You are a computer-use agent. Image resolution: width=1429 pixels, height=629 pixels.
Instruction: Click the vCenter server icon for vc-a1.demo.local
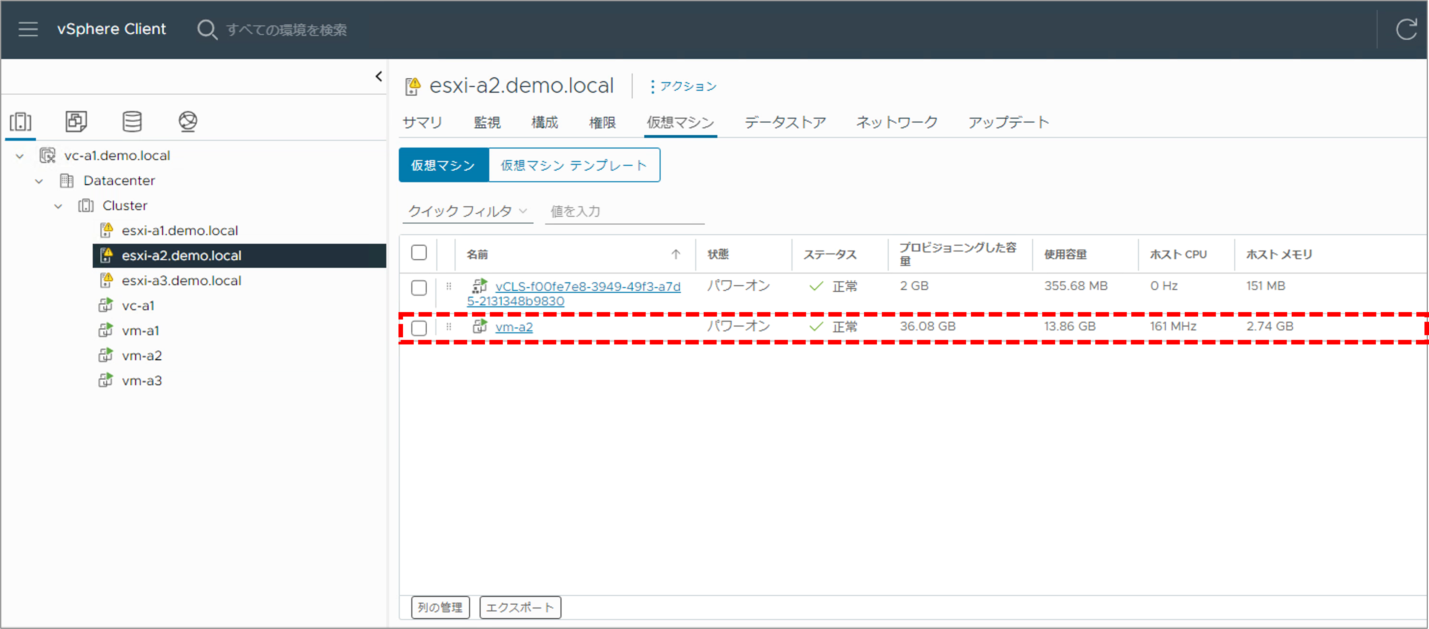(48, 156)
